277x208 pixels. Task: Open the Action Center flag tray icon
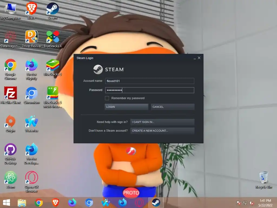tap(238, 203)
